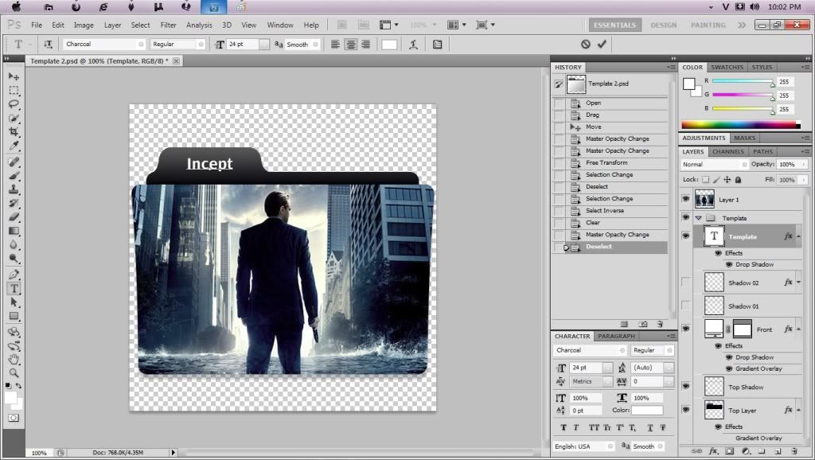The height and width of the screenshot is (460, 815).
Task: Select the Eraser tool
Action: pos(14,216)
